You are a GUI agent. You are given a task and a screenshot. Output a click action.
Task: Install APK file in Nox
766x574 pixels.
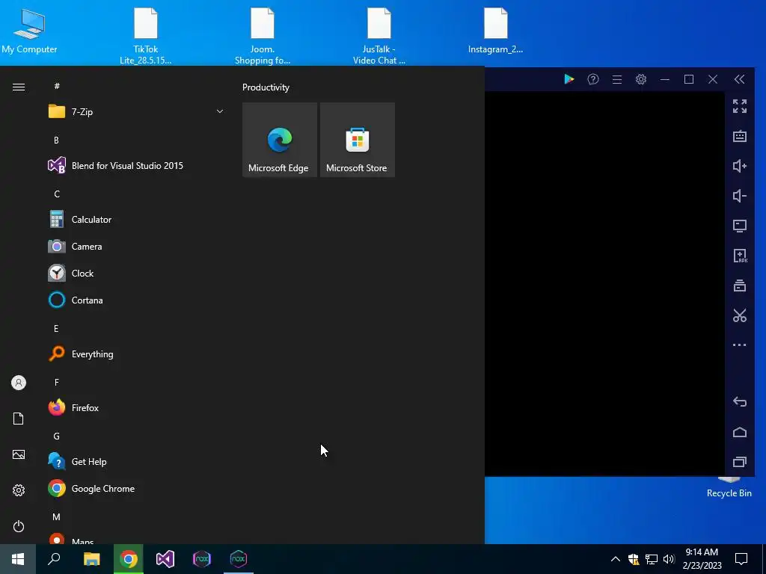click(x=740, y=256)
